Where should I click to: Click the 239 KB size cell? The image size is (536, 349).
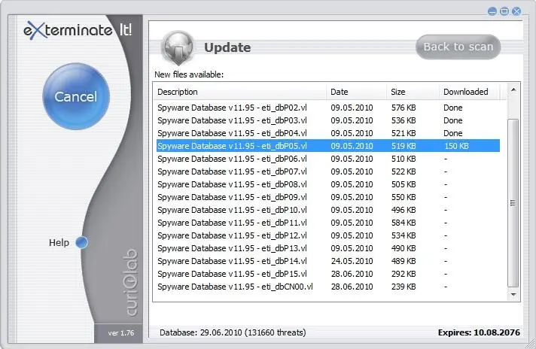(x=404, y=287)
